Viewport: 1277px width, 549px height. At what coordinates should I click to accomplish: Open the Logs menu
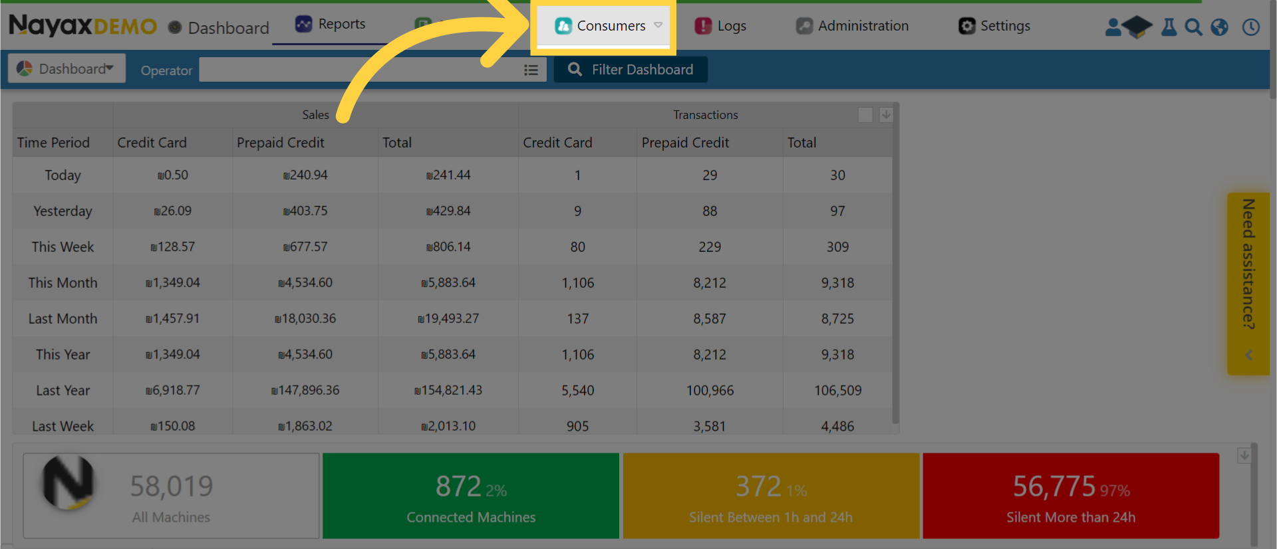[x=720, y=26]
